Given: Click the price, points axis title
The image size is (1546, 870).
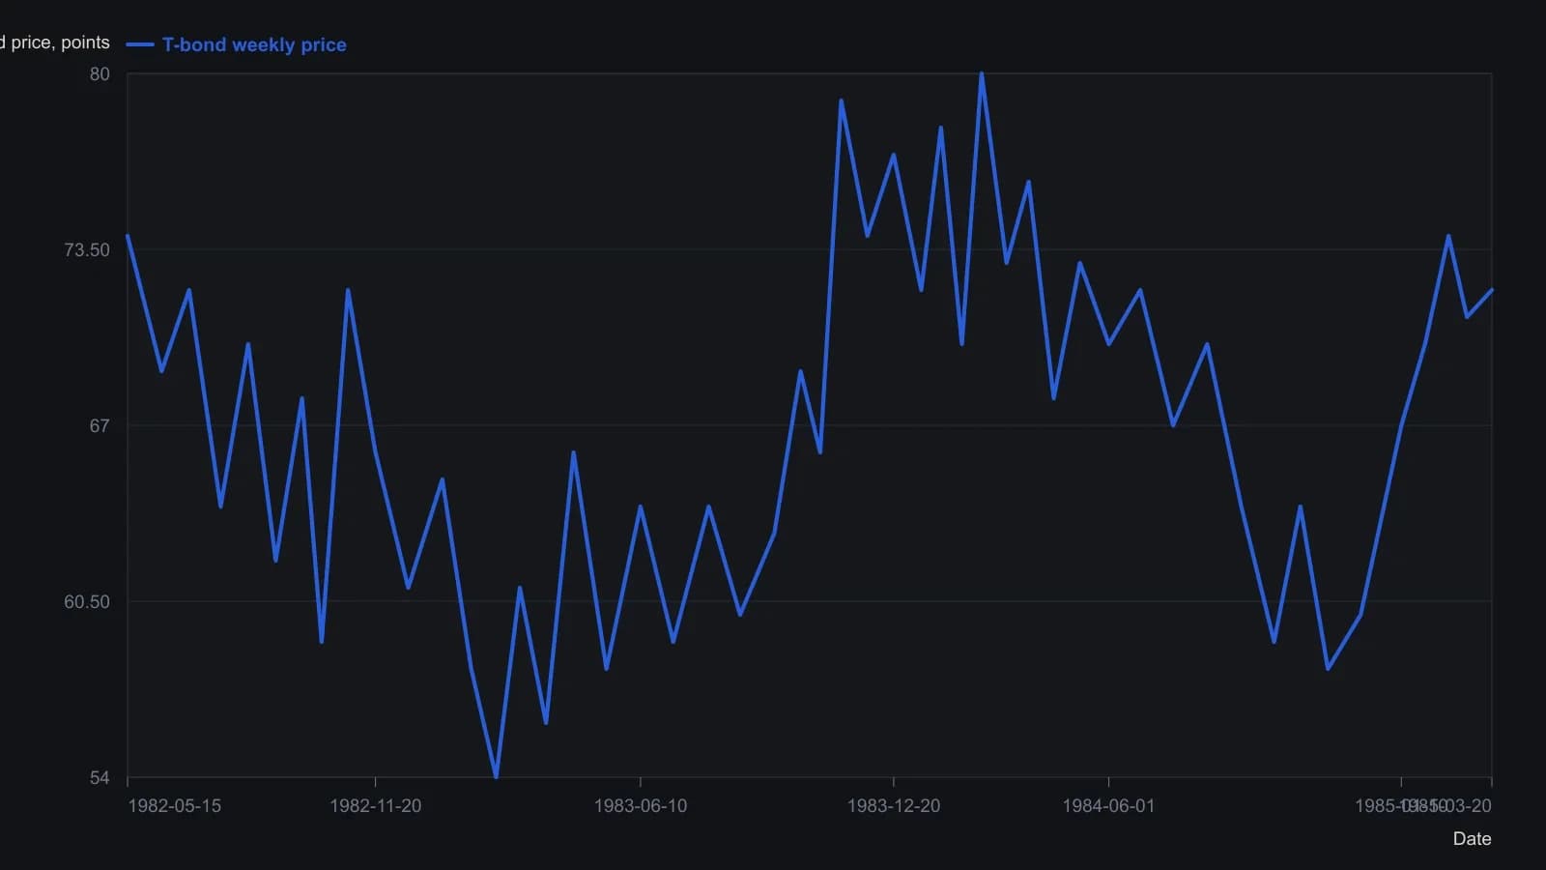Looking at the screenshot, I should pyautogui.click(x=55, y=43).
